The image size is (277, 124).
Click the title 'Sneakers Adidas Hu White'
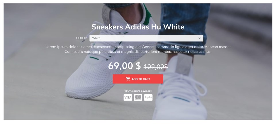[138, 27]
